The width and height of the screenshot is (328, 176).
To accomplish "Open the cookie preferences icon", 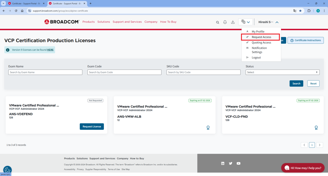I will click(x=7, y=170).
